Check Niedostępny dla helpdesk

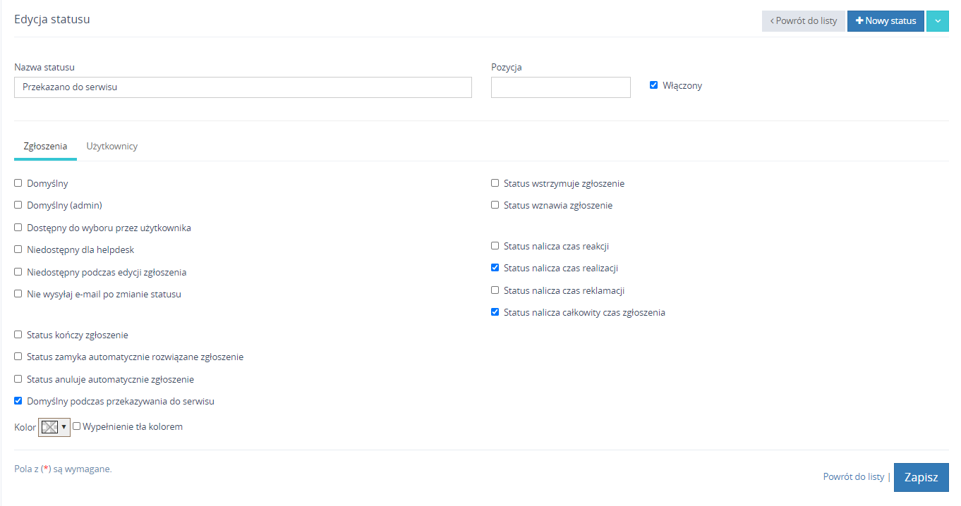point(18,249)
